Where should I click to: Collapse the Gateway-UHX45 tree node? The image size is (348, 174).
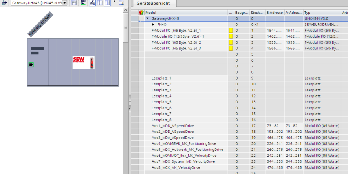click(x=147, y=18)
